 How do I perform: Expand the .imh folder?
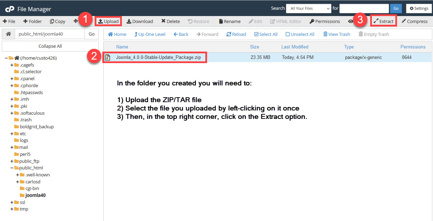(12, 99)
